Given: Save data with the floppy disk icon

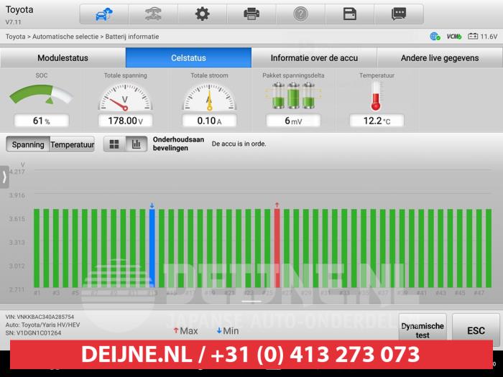Looking at the screenshot, I should coord(350,14).
